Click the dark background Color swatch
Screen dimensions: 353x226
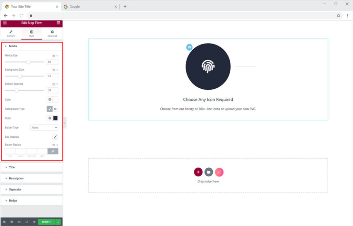click(x=55, y=118)
